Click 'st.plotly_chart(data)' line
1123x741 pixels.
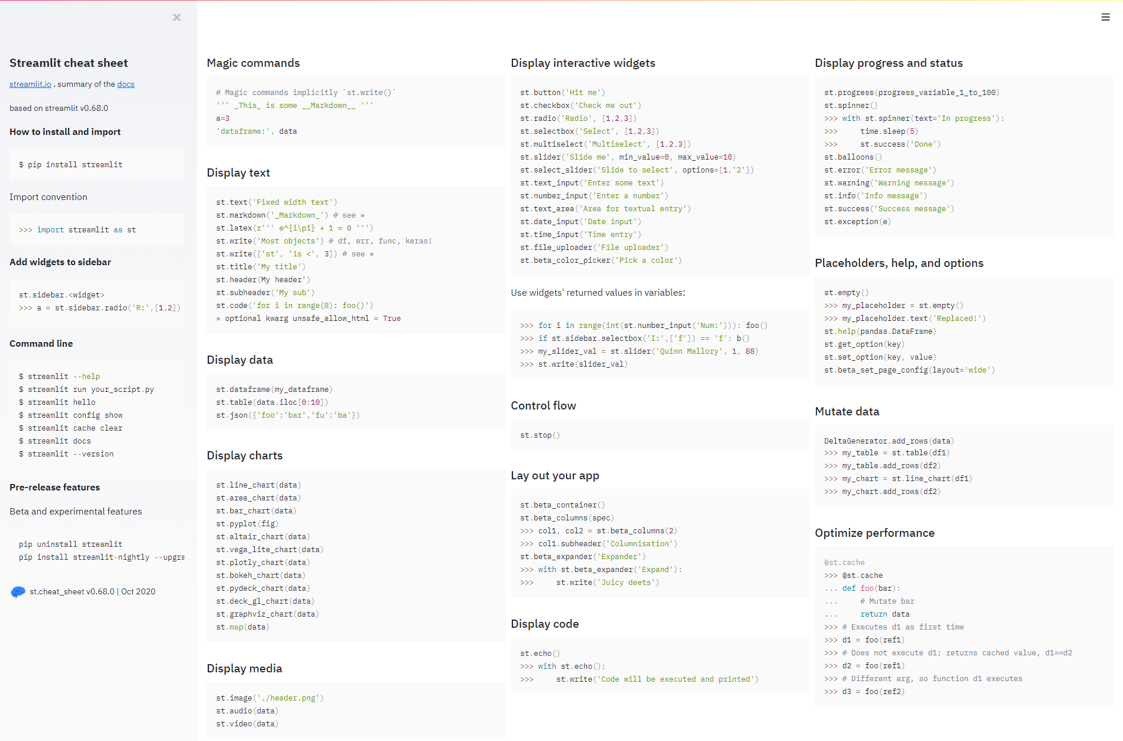(x=263, y=563)
